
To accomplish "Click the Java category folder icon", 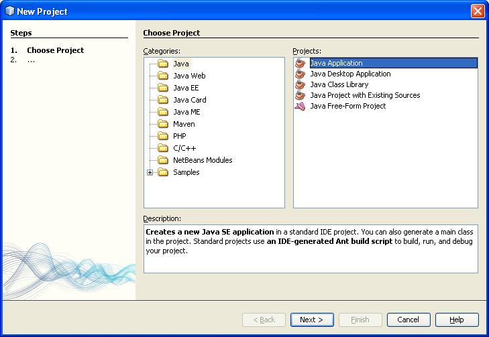I will [163, 64].
